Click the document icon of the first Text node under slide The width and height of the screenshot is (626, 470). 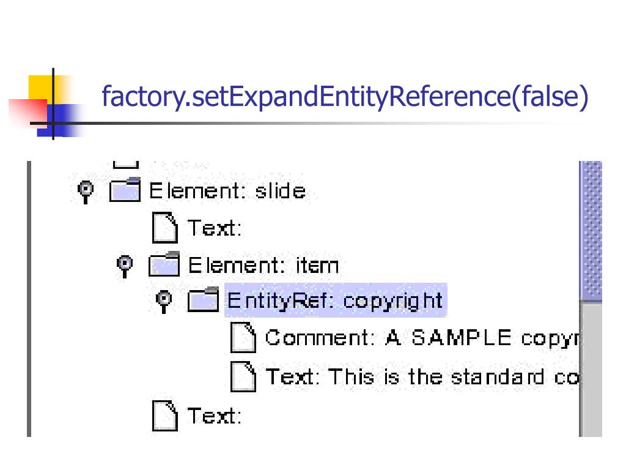pos(165,228)
